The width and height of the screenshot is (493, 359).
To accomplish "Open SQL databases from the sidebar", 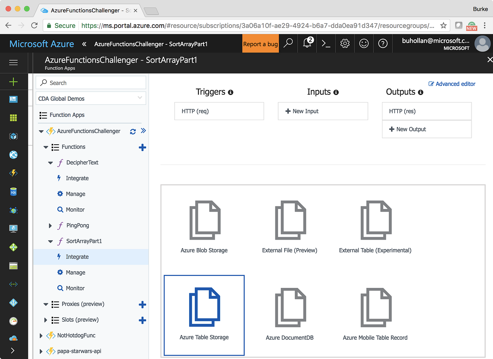I will [x=13, y=191].
